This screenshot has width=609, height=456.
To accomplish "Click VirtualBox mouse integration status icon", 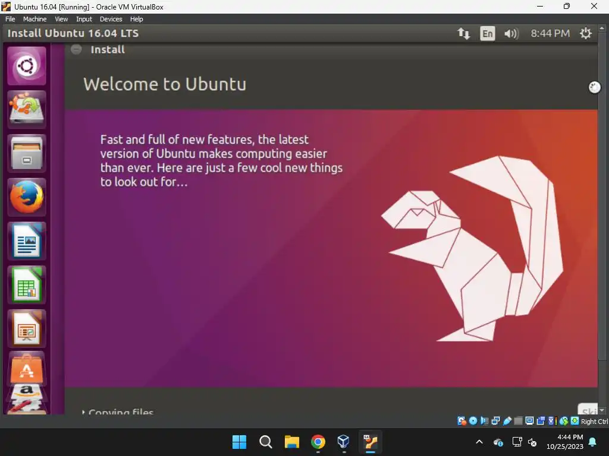I will click(x=564, y=421).
